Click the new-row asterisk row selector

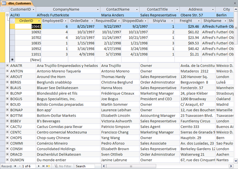pos(12,60)
